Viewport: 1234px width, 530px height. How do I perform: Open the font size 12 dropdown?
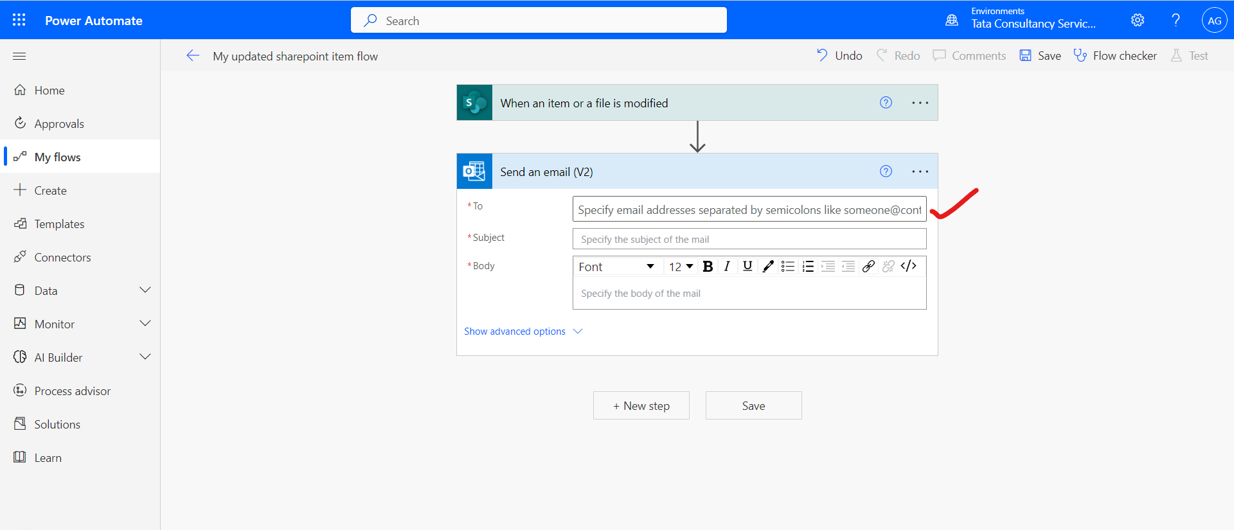click(x=681, y=267)
